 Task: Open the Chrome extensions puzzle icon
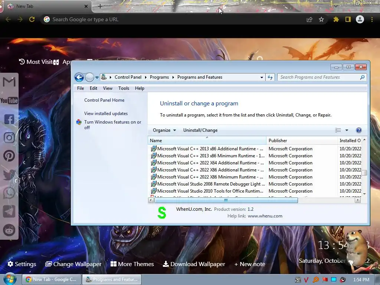[x=336, y=19]
